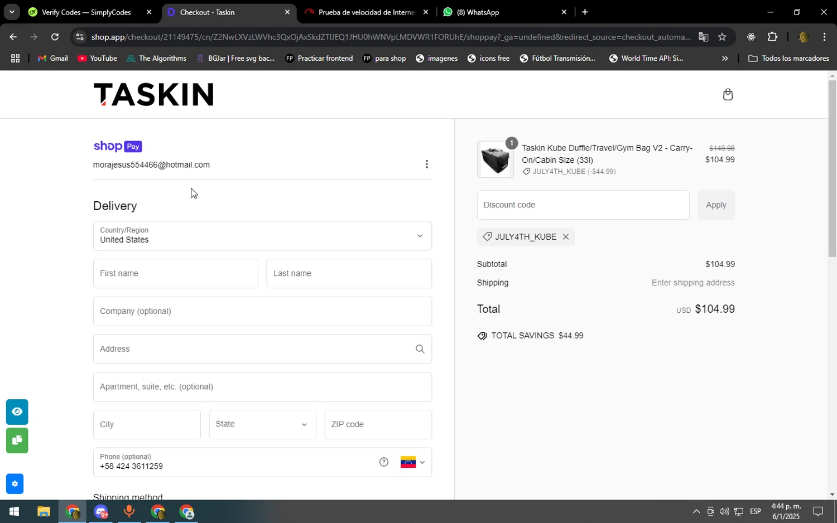
Task: Click the First name field
Action: [x=176, y=274]
